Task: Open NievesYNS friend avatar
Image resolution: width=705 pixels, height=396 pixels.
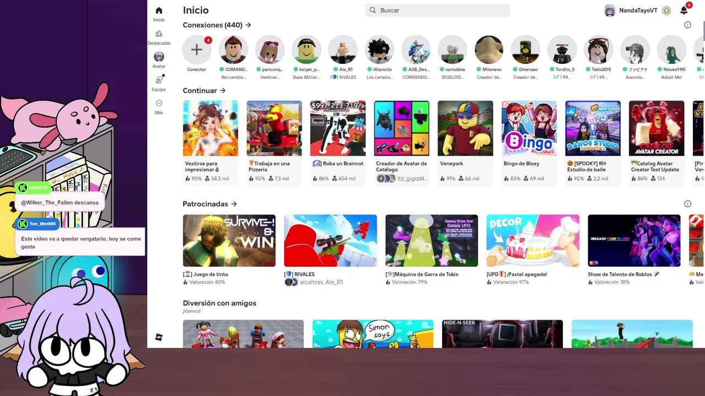Action: pos(671,50)
